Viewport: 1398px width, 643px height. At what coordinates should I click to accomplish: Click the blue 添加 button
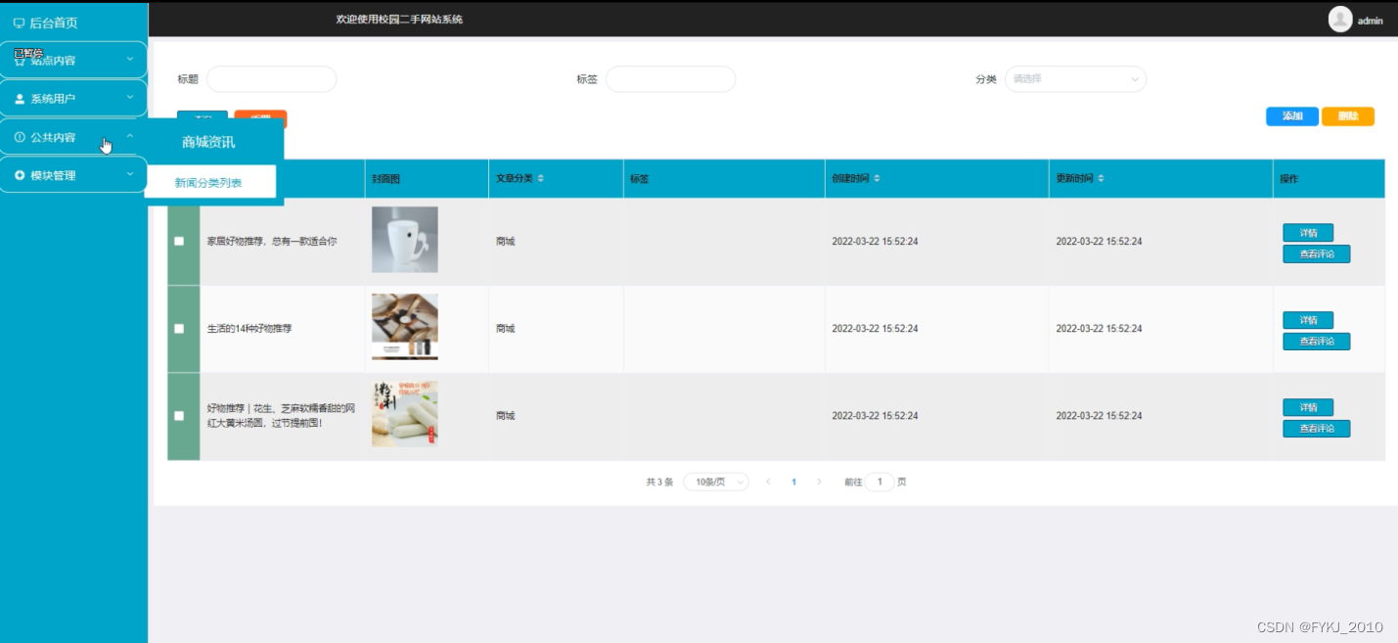(1292, 116)
